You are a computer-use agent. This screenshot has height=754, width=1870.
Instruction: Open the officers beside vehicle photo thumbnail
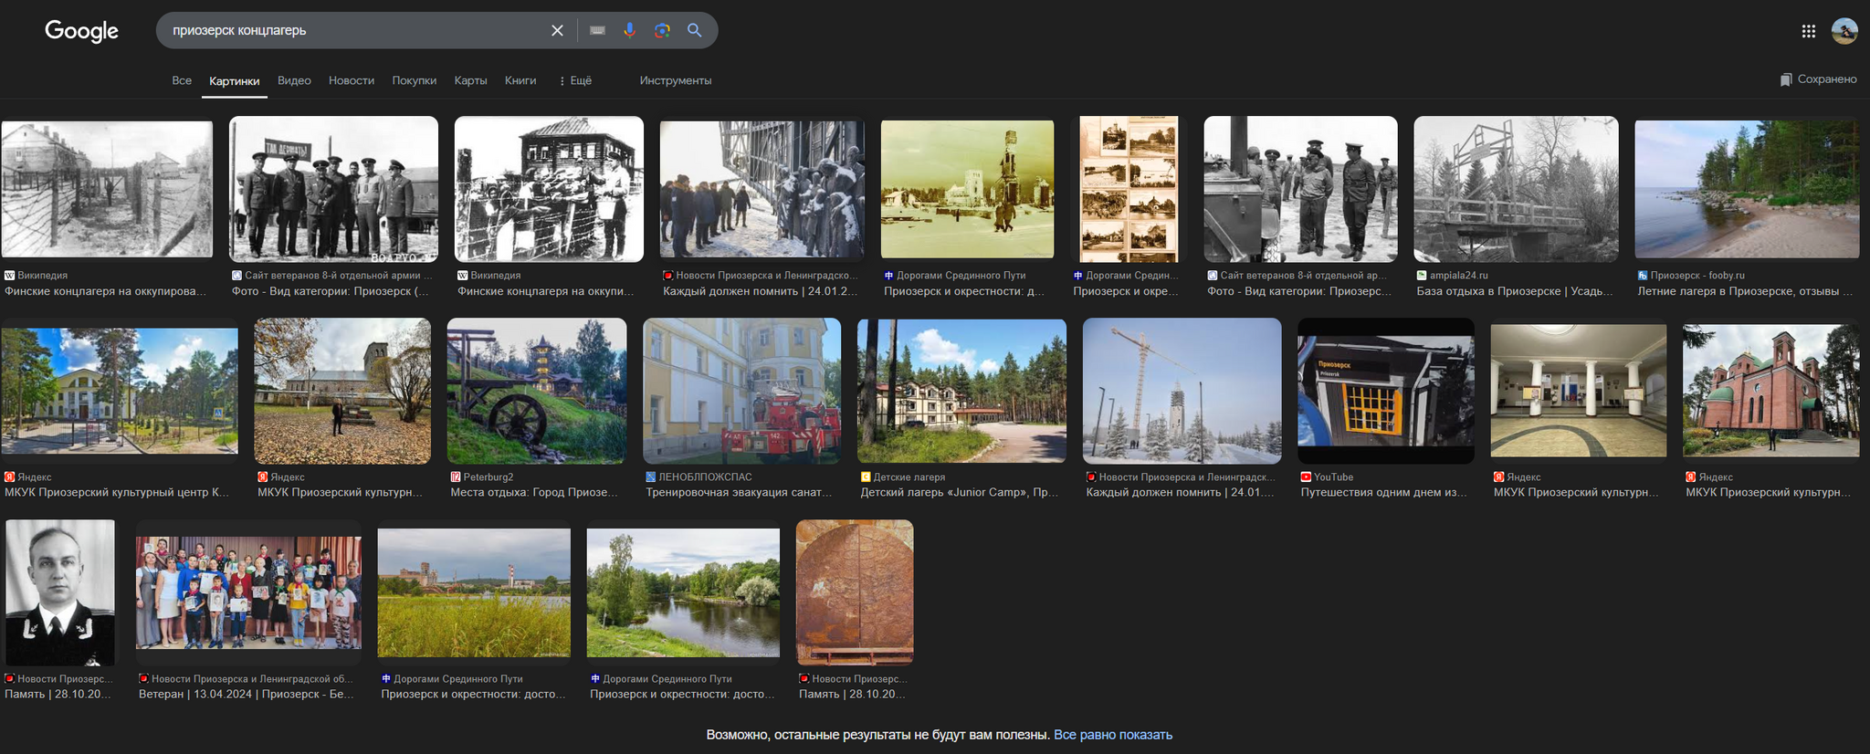[x=1300, y=189]
